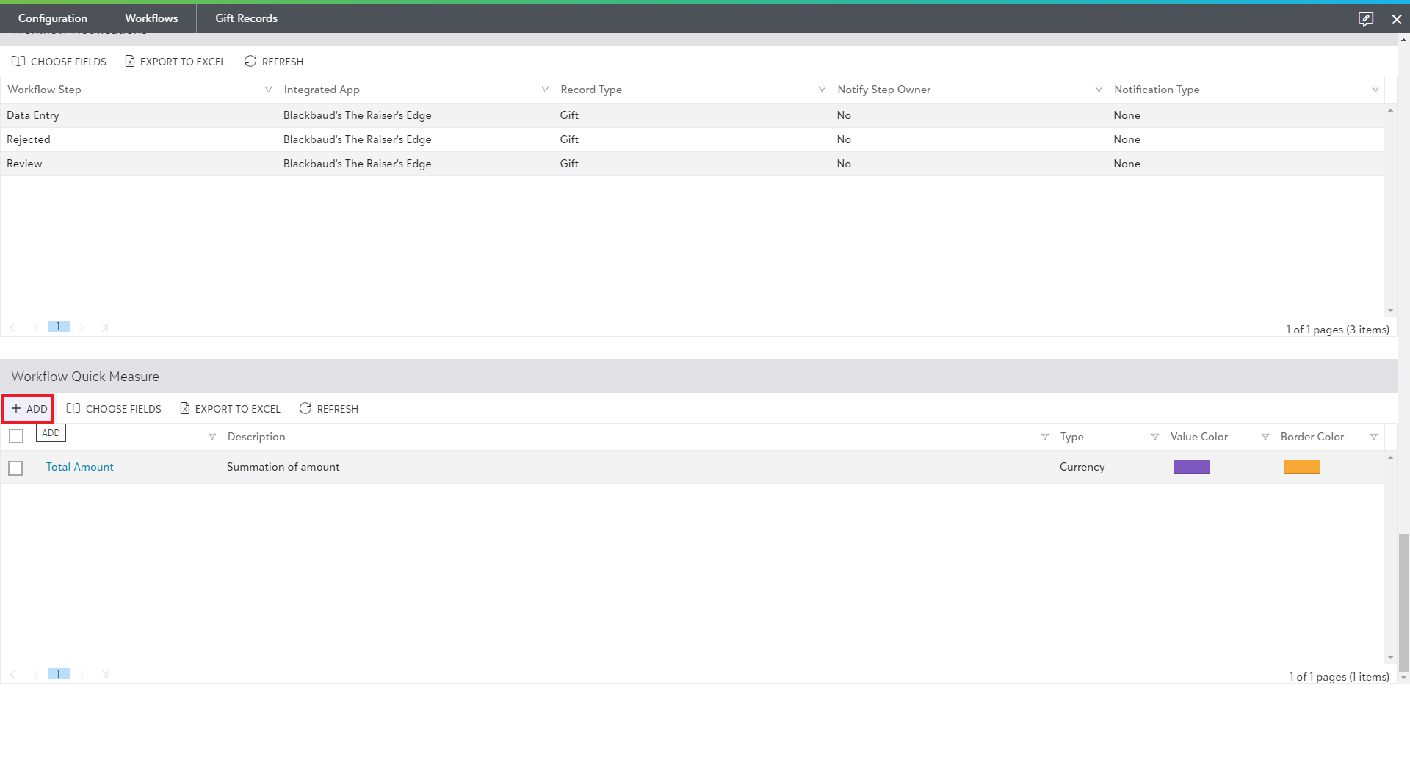Select the Data Entry workflow step row
This screenshot has width=1410, height=762.
pos(33,115)
